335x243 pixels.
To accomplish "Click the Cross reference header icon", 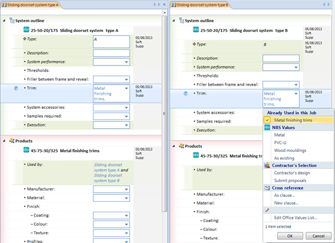I will tap(267, 188).
